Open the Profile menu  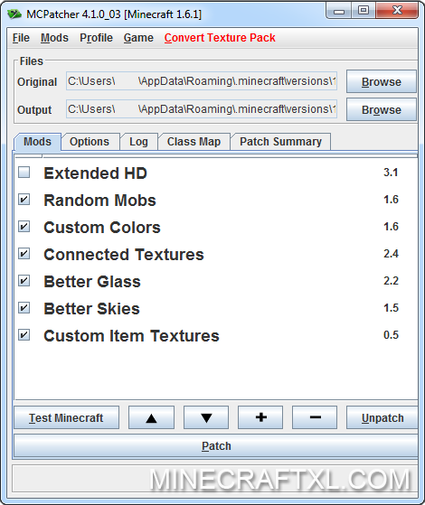pos(96,38)
